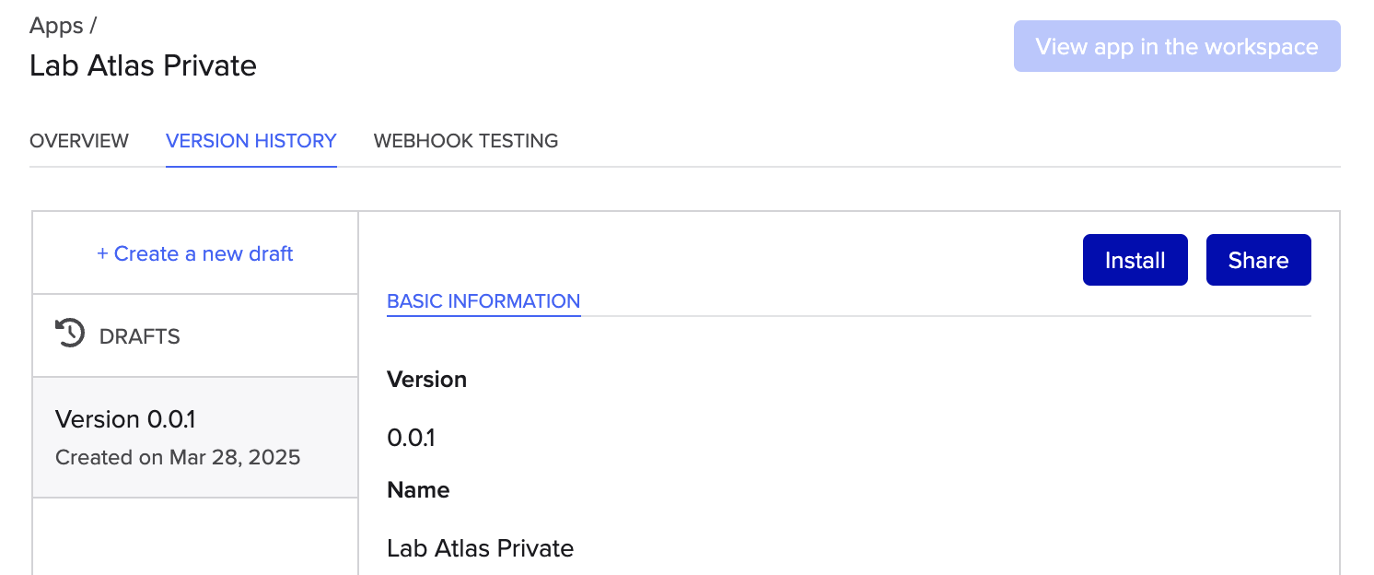1374x575 pixels.
Task: Click the history clock icon beside DRAFTS
Action: (x=70, y=333)
